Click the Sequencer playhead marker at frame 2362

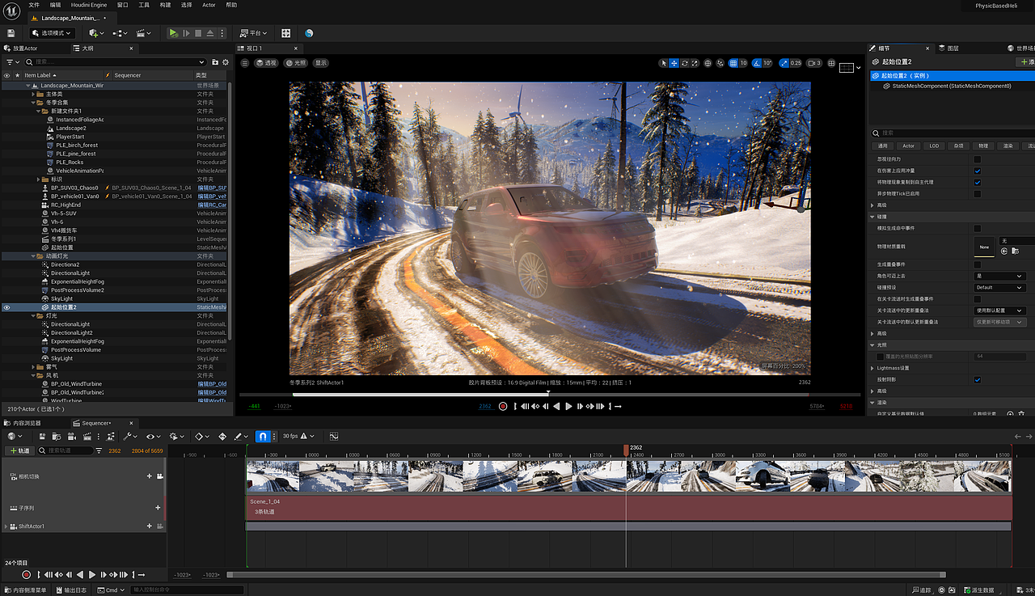(626, 448)
